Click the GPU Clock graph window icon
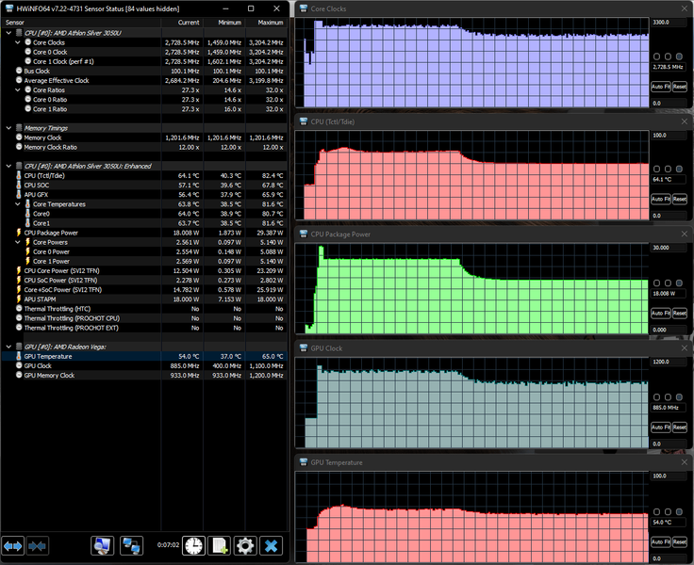The width and height of the screenshot is (694, 565). [304, 347]
